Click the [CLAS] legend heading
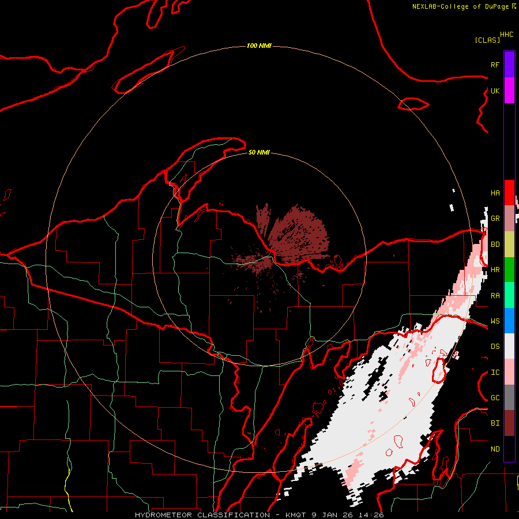This screenshot has height=519, width=519. 487,40
